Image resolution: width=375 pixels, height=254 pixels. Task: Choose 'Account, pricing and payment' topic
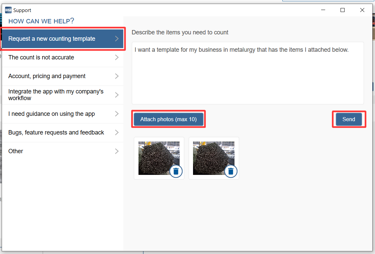click(x=47, y=76)
